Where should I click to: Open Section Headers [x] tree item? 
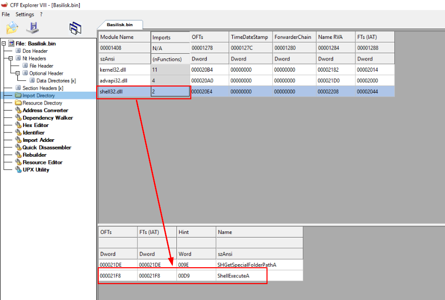click(x=43, y=88)
